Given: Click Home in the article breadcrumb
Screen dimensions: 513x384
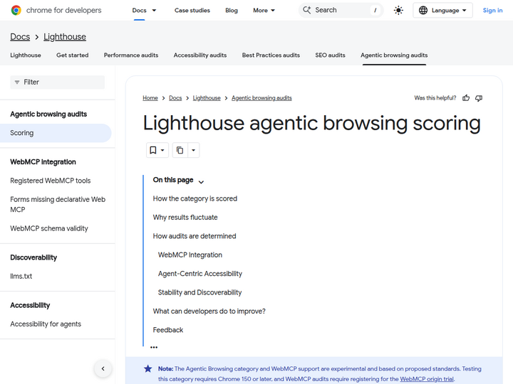Looking at the screenshot, I should click(x=150, y=98).
